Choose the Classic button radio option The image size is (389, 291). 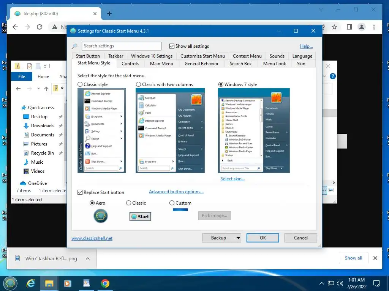click(x=128, y=203)
